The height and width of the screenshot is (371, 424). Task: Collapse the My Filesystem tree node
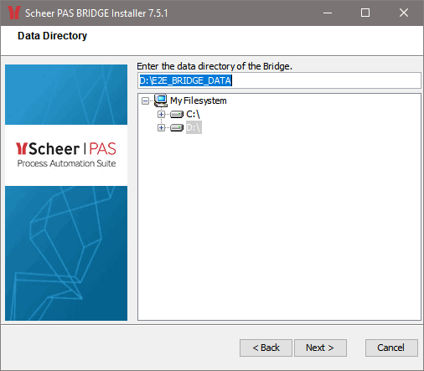click(145, 100)
